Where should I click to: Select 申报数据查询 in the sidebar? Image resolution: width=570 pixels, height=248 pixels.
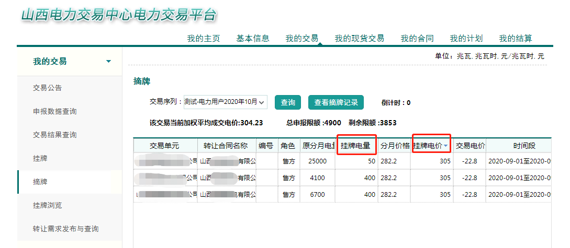[x=55, y=111]
